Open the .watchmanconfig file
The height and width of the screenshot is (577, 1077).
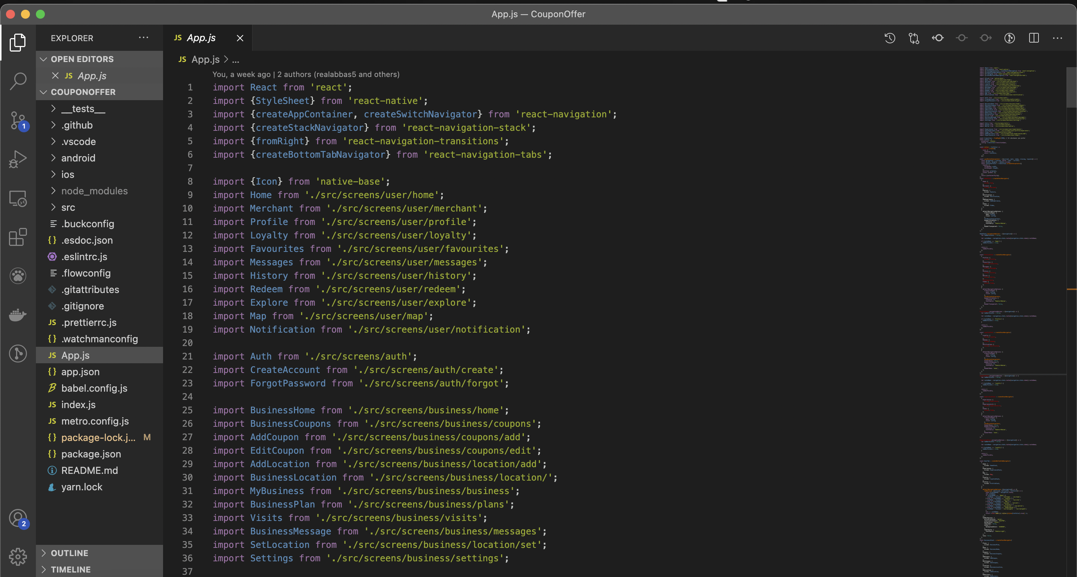99,339
